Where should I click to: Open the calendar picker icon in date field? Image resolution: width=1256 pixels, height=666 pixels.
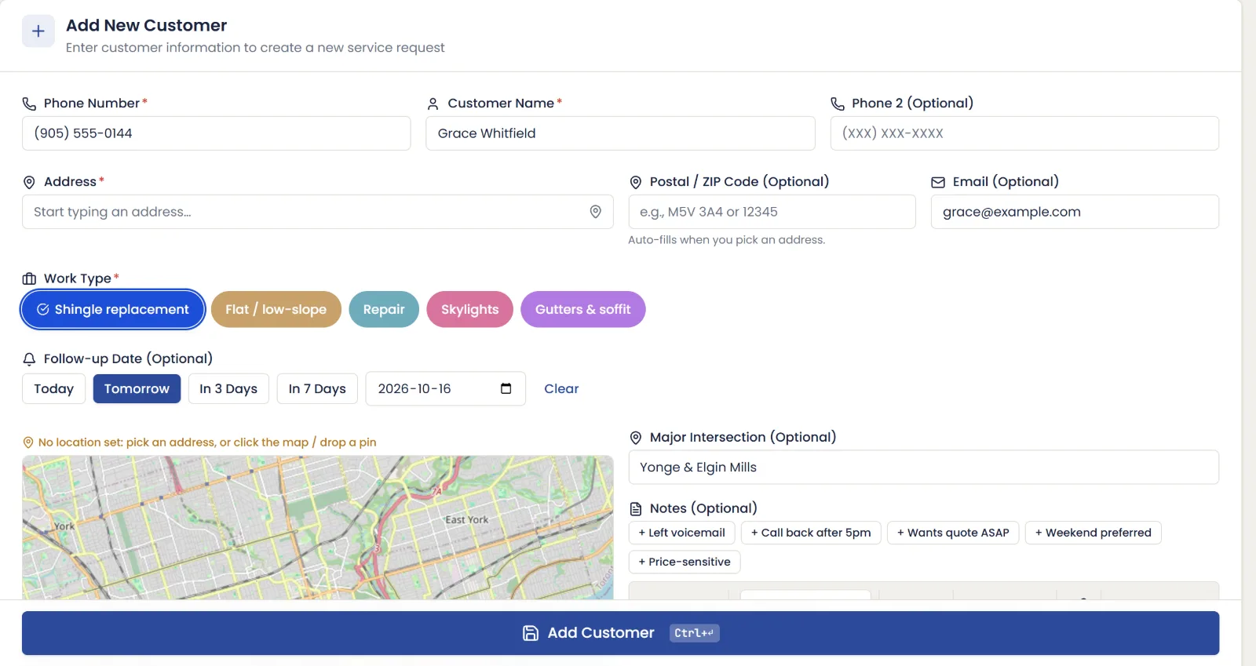pyautogui.click(x=506, y=388)
